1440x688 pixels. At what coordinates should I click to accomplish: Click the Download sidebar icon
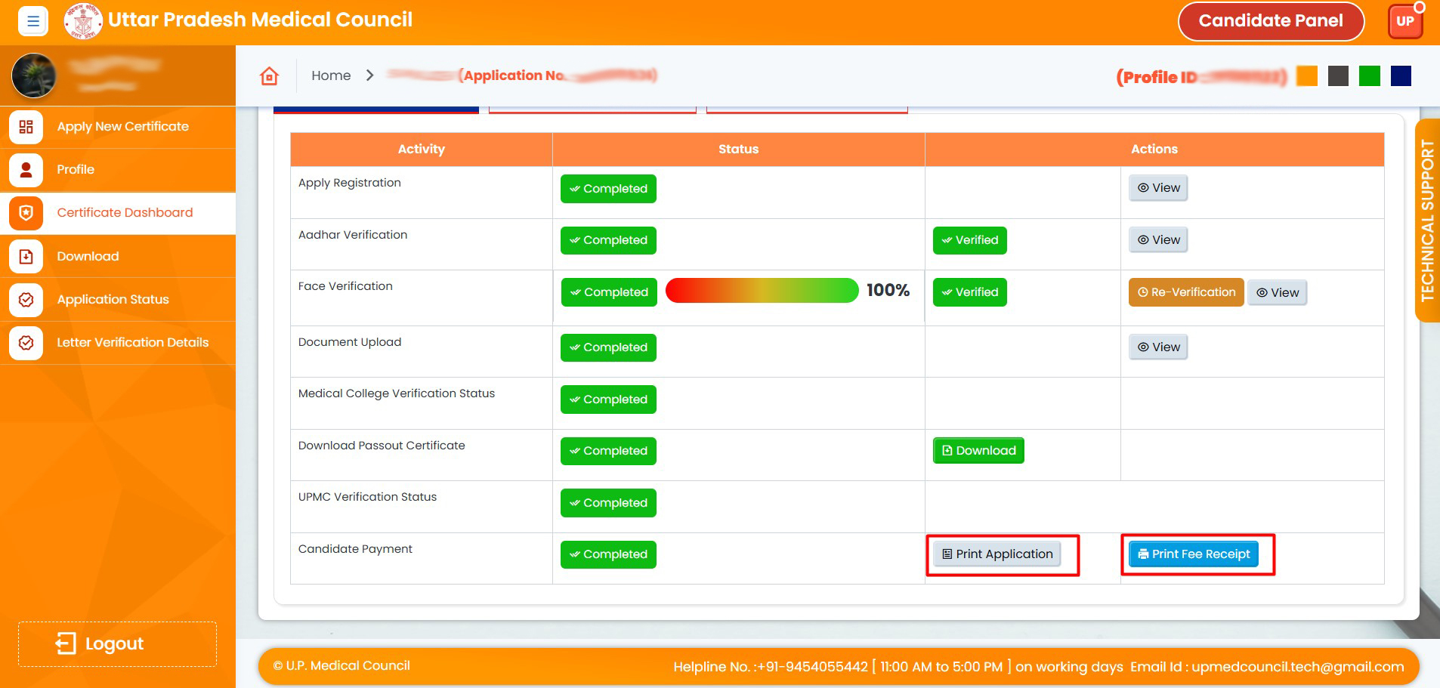pyautogui.click(x=26, y=257)
